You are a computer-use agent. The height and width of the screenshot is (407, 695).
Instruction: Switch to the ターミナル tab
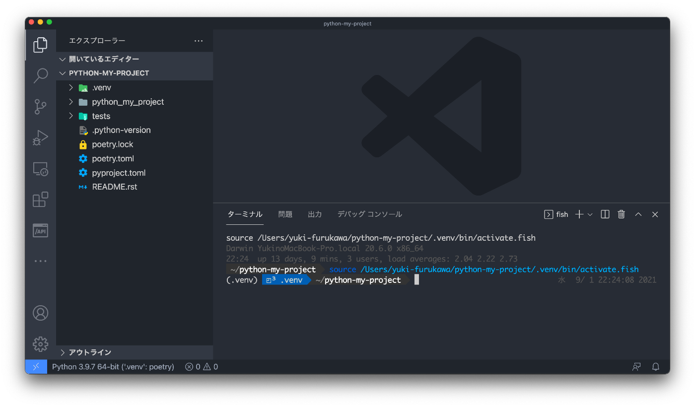click(245, 214)
